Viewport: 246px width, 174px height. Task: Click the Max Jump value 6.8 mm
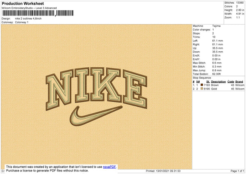pos(217,70)
